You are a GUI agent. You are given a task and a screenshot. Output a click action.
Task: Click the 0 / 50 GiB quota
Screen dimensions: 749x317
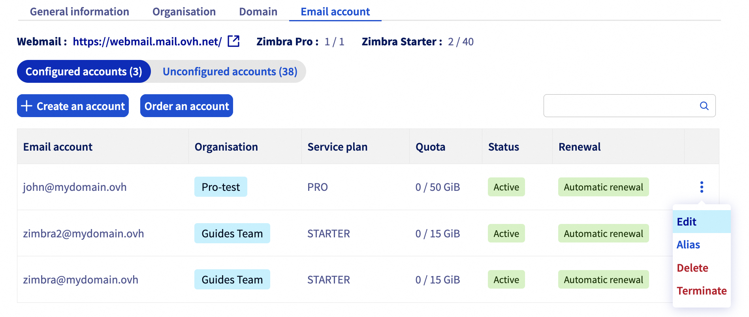tap(438, 187)
